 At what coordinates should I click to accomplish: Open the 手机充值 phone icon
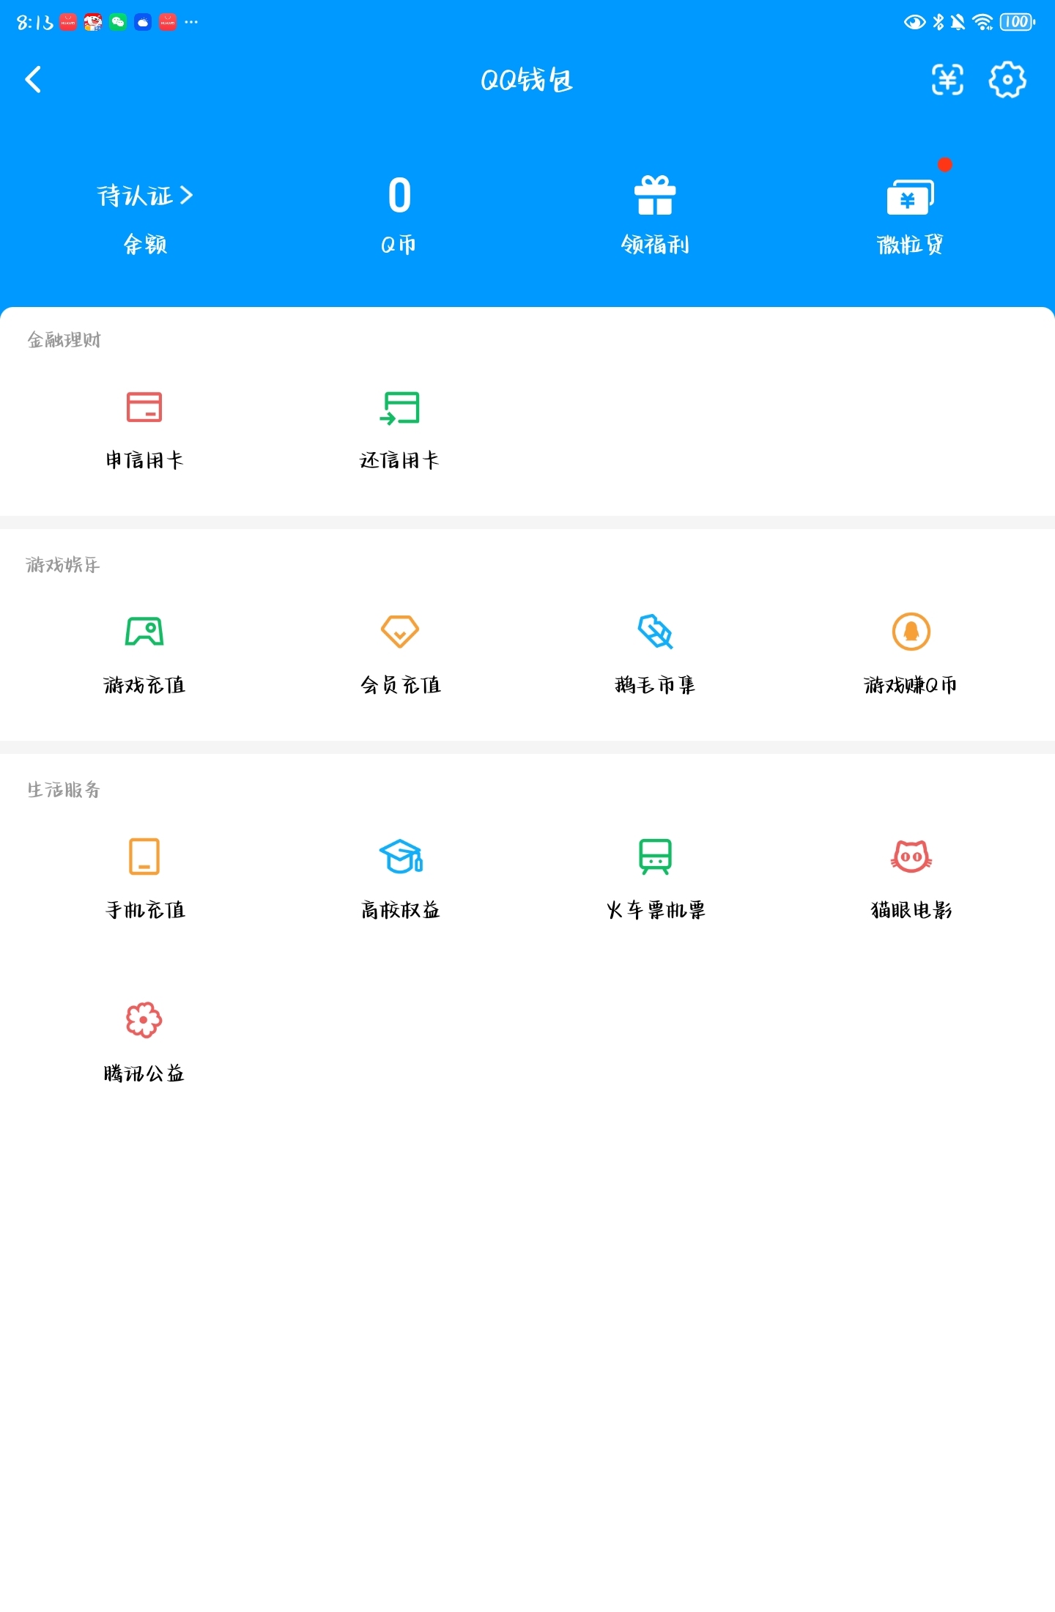(144, 857)
